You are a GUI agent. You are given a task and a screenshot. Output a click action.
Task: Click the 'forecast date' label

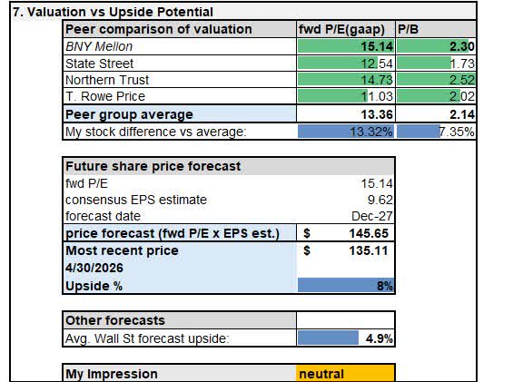pos(103,216)
